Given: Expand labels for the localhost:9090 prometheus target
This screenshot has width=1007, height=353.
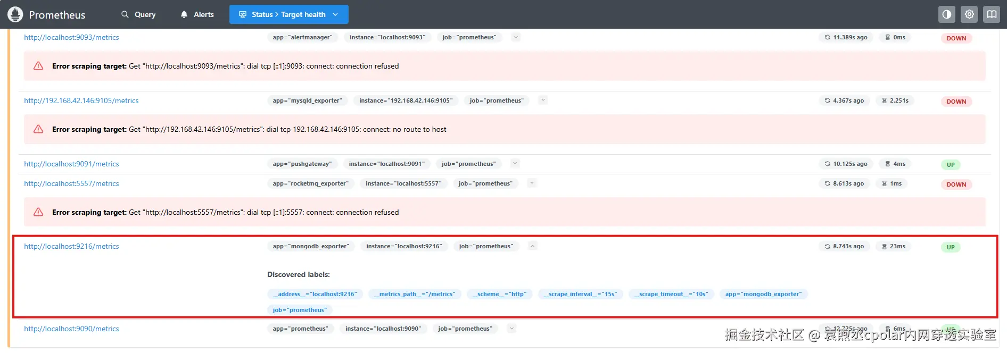Looking at the screenshot, I should click(x=511, y=328).
